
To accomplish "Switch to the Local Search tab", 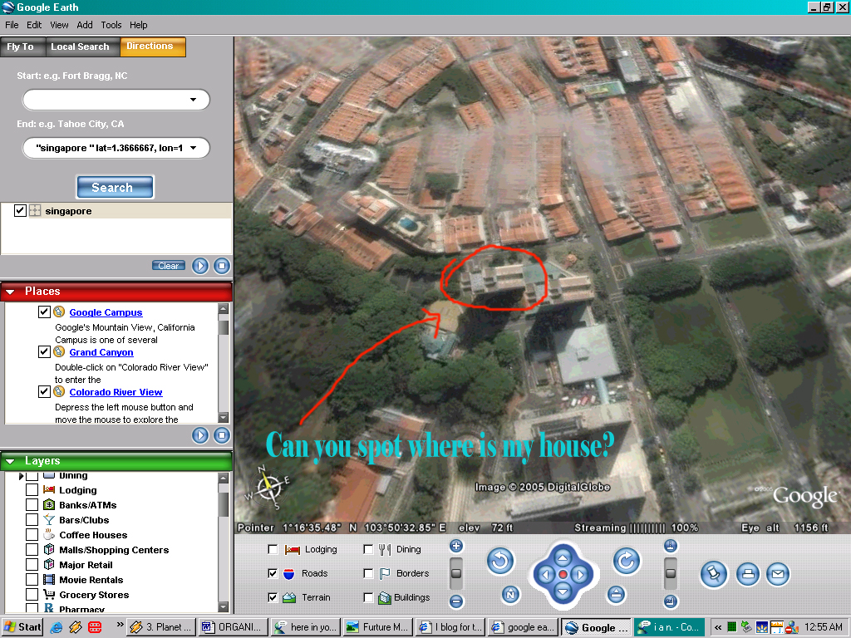I will (x=82, y=47).
